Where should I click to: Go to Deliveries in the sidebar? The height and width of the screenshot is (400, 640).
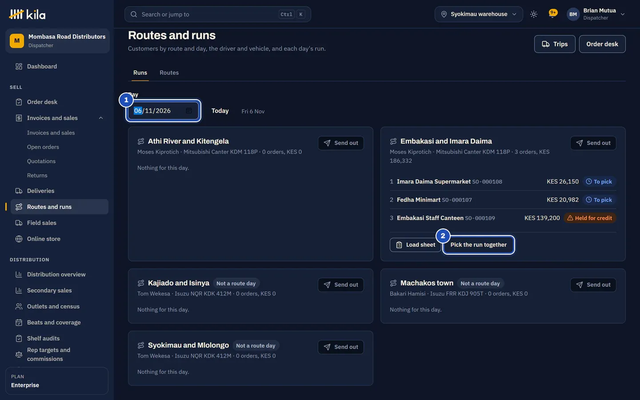(60, 191)
